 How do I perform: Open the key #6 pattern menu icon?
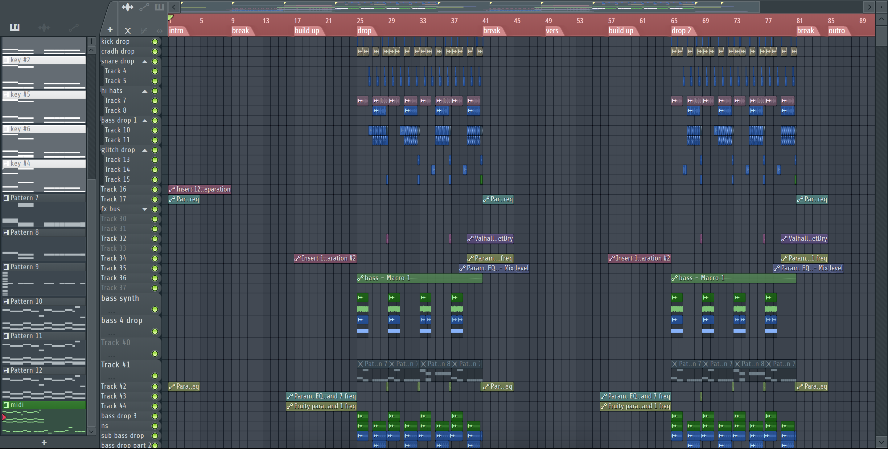point(6,129)
